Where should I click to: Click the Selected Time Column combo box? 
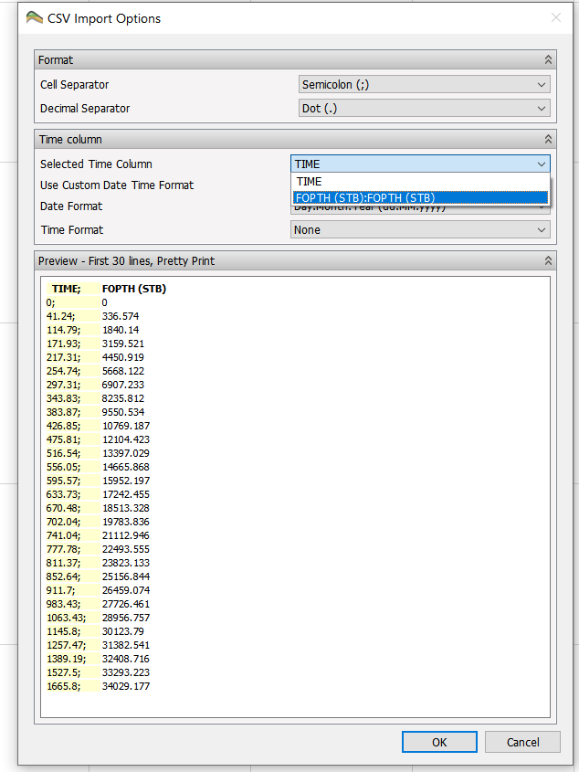tap(420, 164)
